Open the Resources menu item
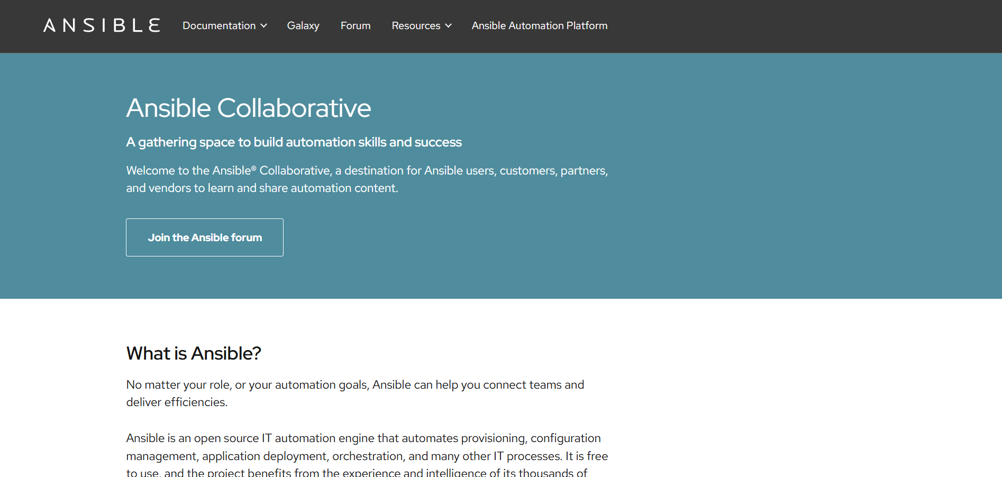 (x=416, y=25)
